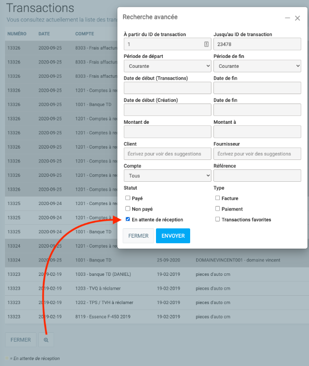Tick the Facture type checkbox
The height and width of the screenshot is (366, 309).
[x=217, y=198]
